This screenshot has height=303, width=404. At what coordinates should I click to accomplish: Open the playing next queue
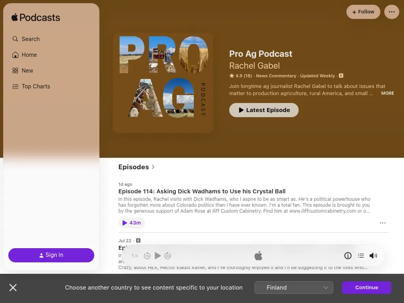[x=361, y=256]
